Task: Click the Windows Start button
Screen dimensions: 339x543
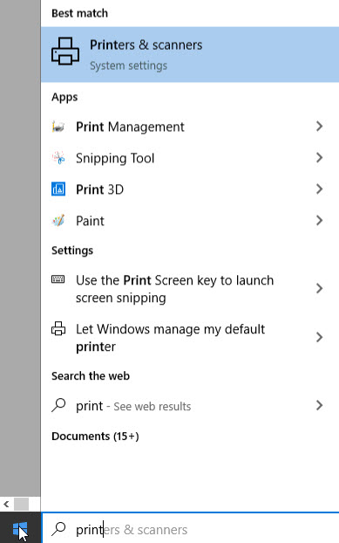Action: click(x=20, y=529)
